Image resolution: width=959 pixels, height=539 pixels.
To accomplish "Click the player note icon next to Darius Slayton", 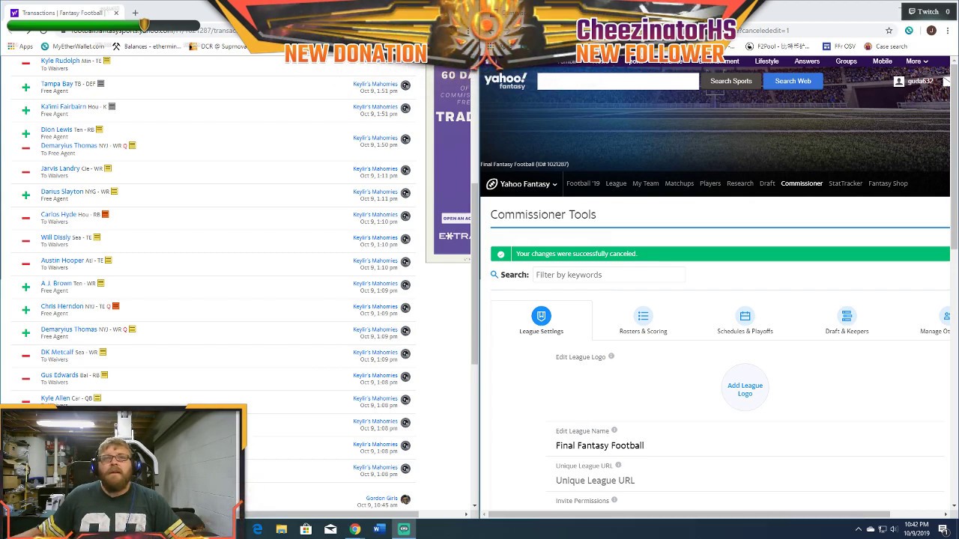I will pos(114,192).
